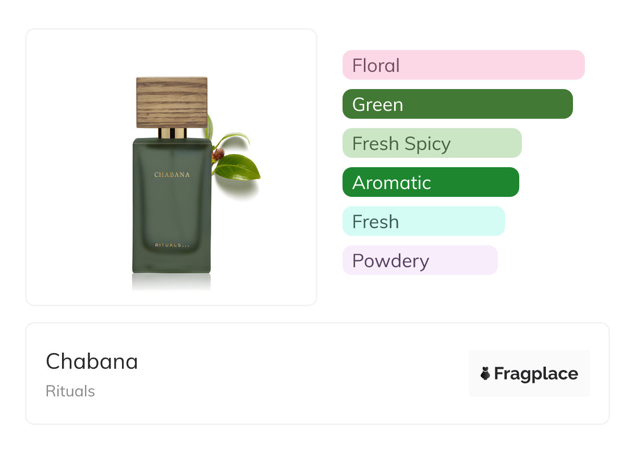Open the Chabana fragrance title
The image size is (635, 450).
tap(92, 361)
